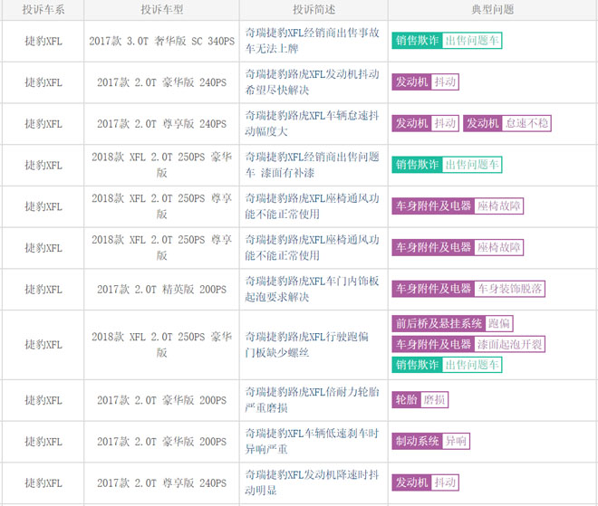Click the 前后桥及悬挂系统 tag
This screenshot has width=598, height=506.
(x=439, y=323)
